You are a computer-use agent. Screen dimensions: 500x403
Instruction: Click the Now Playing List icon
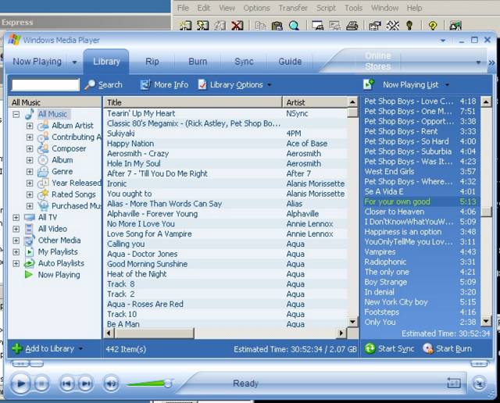click(x=369, y=84)
